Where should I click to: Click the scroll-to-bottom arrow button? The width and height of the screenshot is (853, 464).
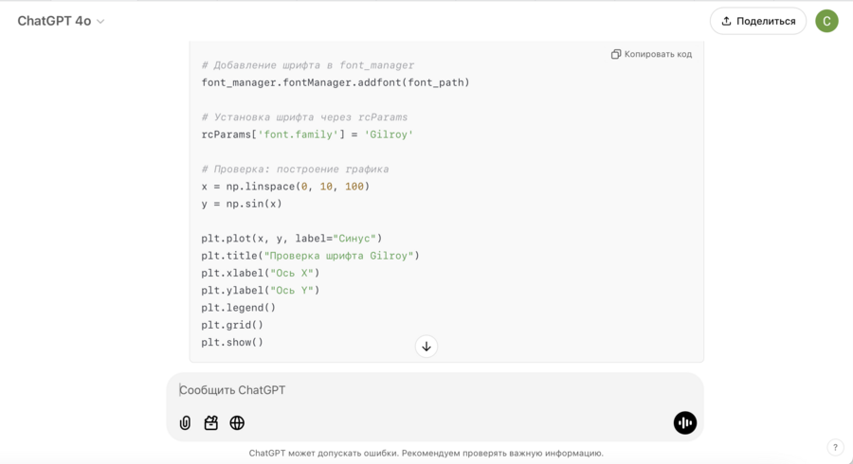426,347
